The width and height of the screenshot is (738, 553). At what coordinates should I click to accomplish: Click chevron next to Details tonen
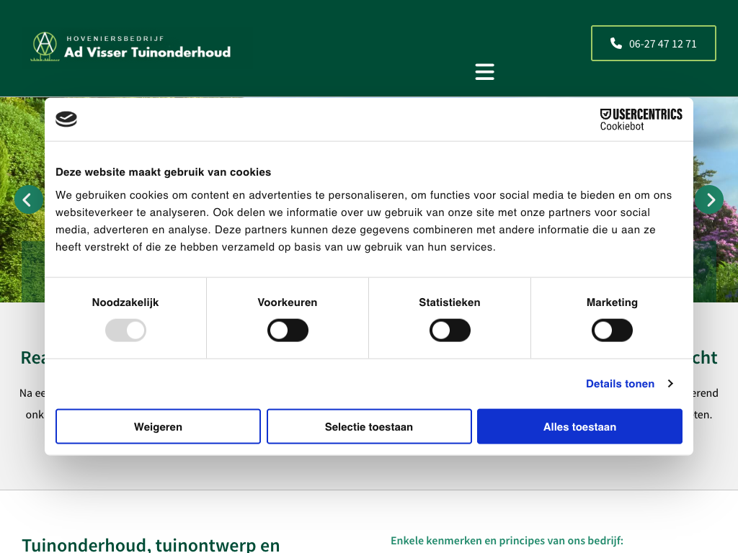pos(670,384)
